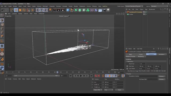
Task: Open the Node Space dropdown
Action: coord(134,6)
